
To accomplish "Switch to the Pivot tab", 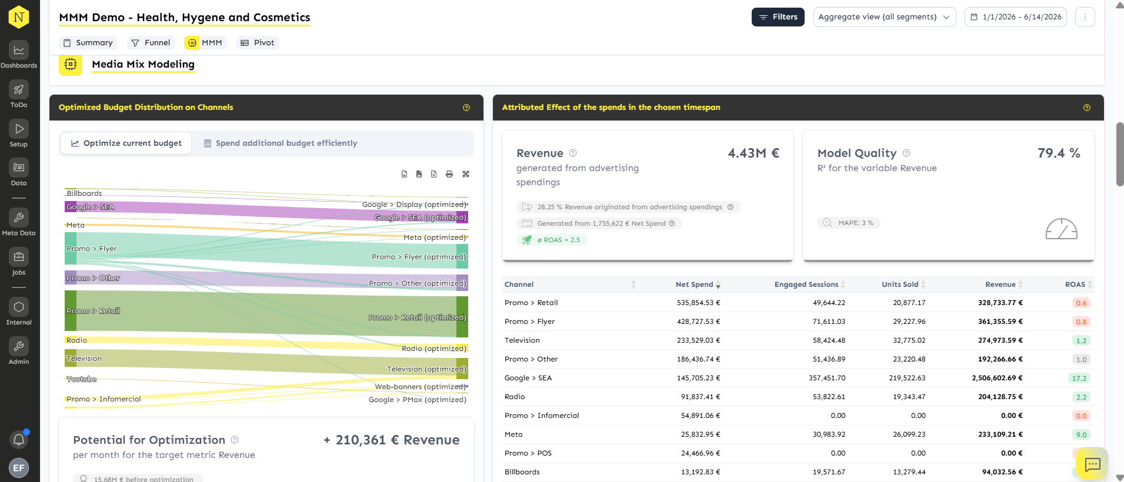I will click(258, 43).
